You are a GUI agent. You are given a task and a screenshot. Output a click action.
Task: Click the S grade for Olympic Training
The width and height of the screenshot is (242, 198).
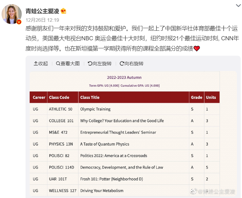point(192,109)
